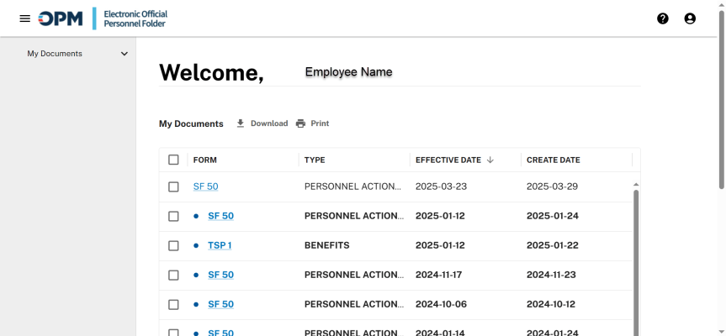Click the Form column header

pos(204,160)
